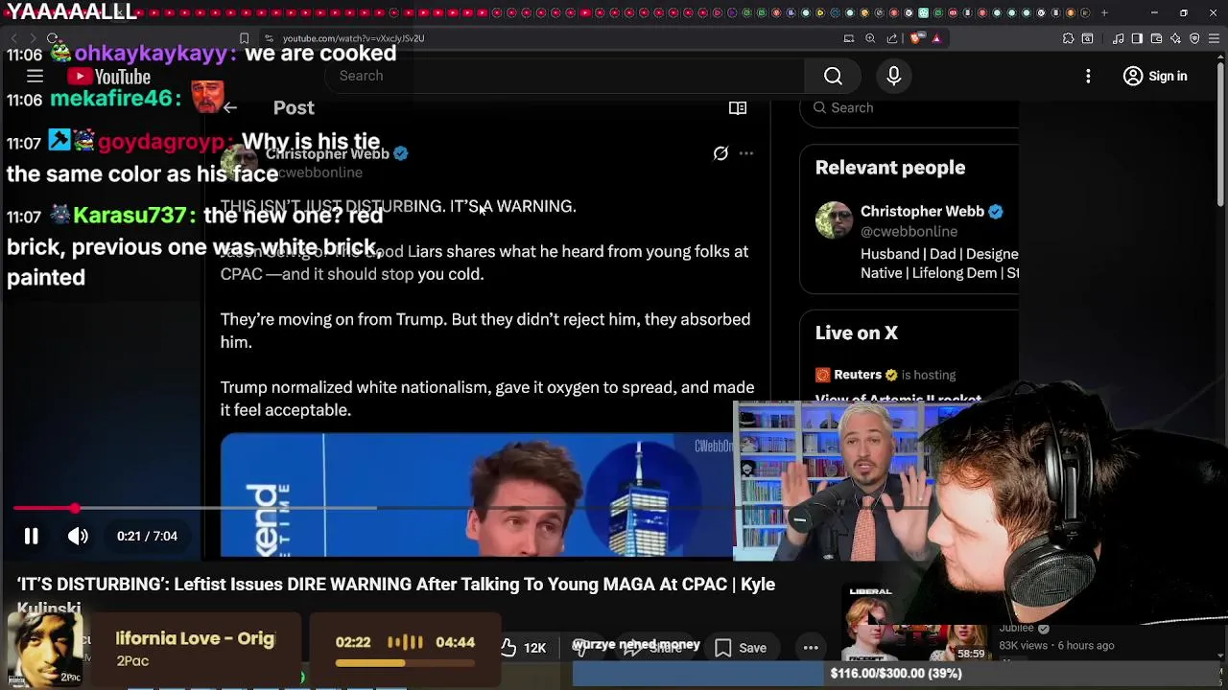Click the youtube.com URL in address bar
The image size is (1228, 690).
(353, 38)
